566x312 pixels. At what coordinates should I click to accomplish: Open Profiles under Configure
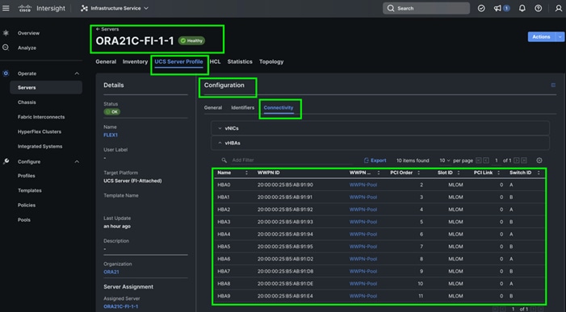[x=27, y=176]
